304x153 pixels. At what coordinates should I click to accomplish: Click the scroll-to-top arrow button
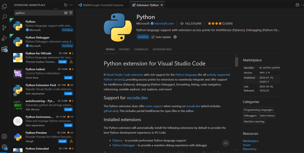pos(226,143)
